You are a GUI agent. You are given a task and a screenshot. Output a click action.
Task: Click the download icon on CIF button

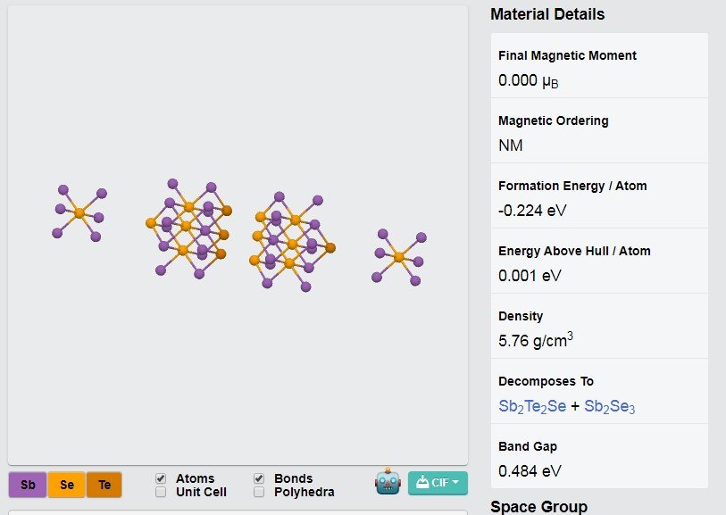click(x=421, y=483)
